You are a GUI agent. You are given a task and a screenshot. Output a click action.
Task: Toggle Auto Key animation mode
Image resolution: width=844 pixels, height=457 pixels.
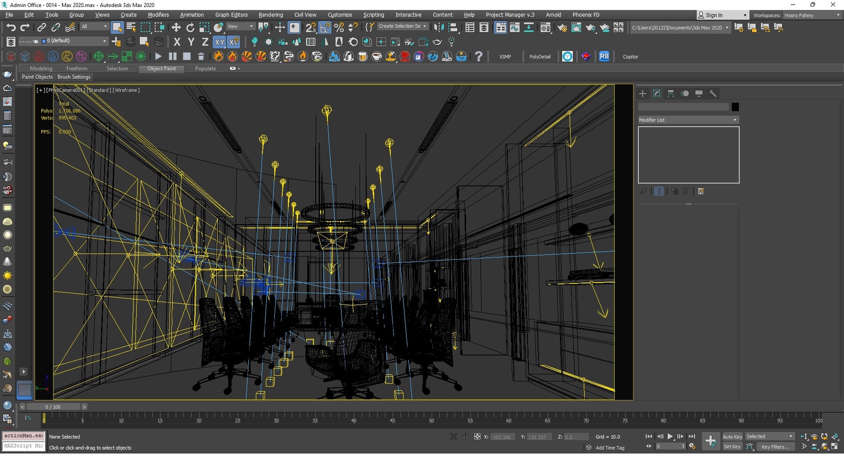coord(732,436)
